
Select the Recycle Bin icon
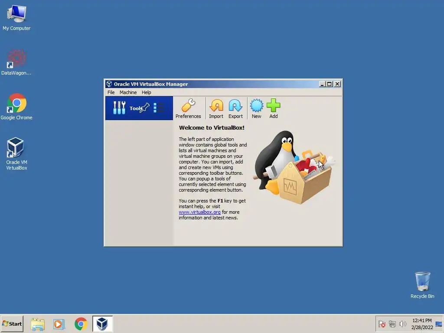point(422,285)
